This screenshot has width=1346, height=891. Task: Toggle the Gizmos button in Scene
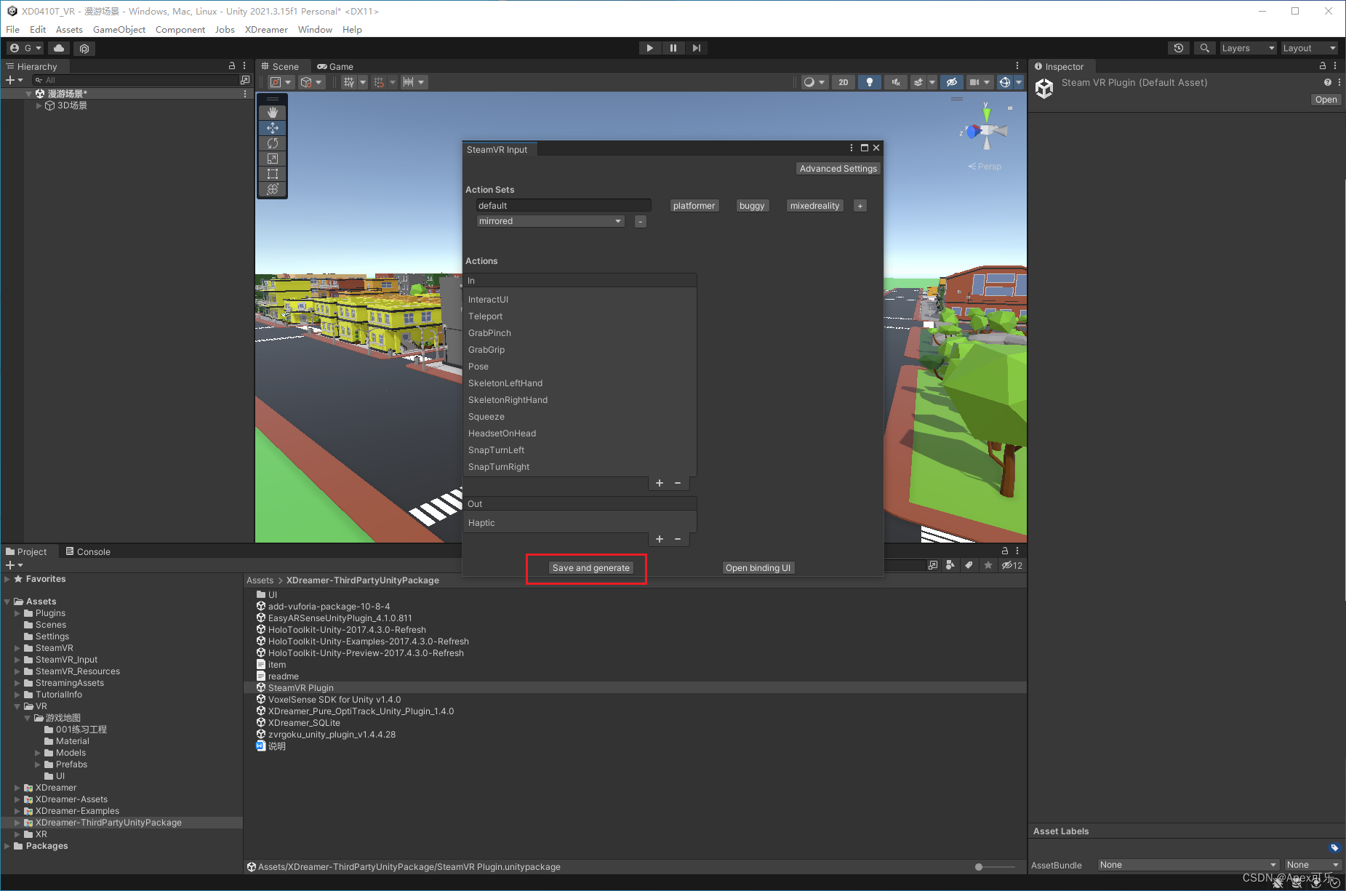click(1005, 82)
